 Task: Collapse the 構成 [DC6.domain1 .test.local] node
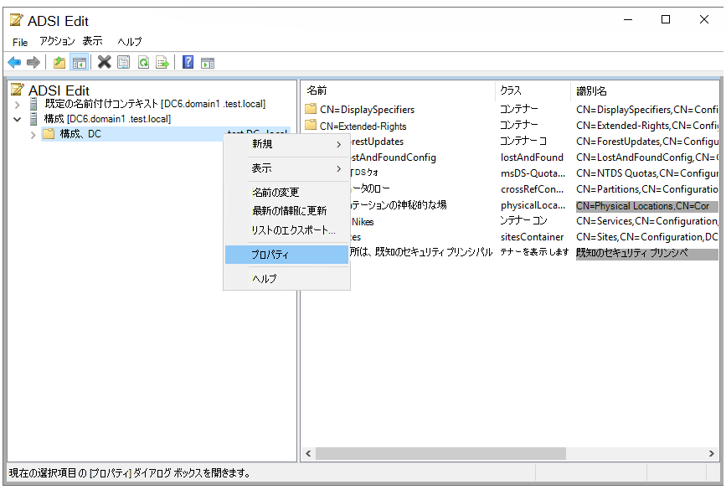tap(17, 120)
